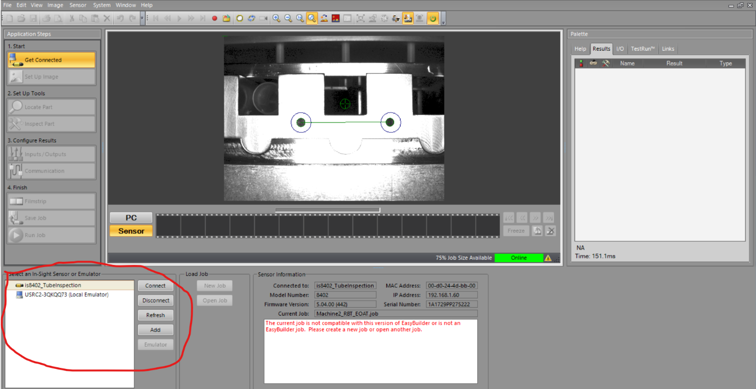Viewport: 756px width, 389px height.
Task: Click the Locate Part step
Action: [x=51, y=107]
